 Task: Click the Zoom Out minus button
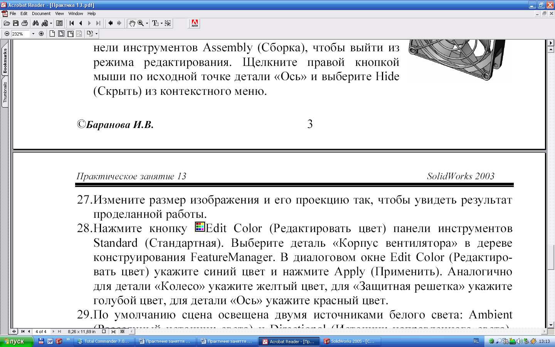7,34
